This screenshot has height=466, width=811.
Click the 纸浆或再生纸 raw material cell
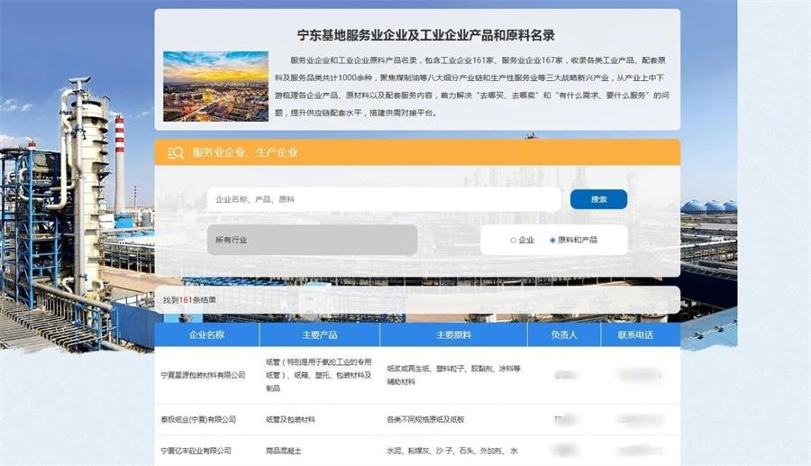[x=453, y=375]
